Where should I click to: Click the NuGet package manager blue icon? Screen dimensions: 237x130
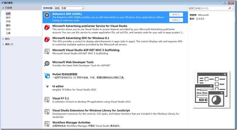pyautogui.click(x=47, y=76)
